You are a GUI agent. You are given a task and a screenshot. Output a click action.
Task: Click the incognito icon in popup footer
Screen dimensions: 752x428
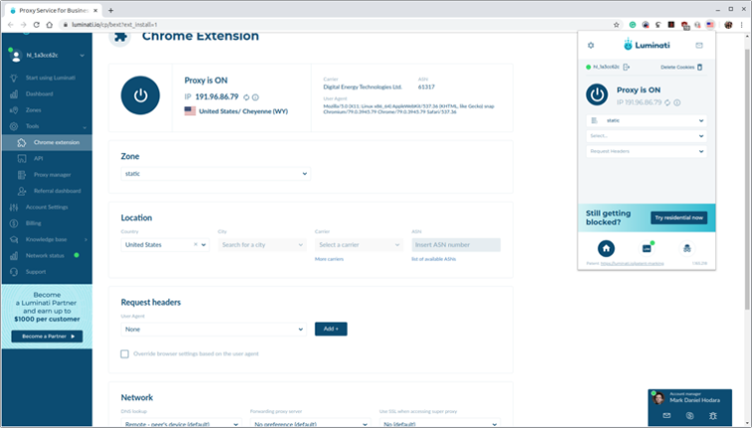pos(687,248)
